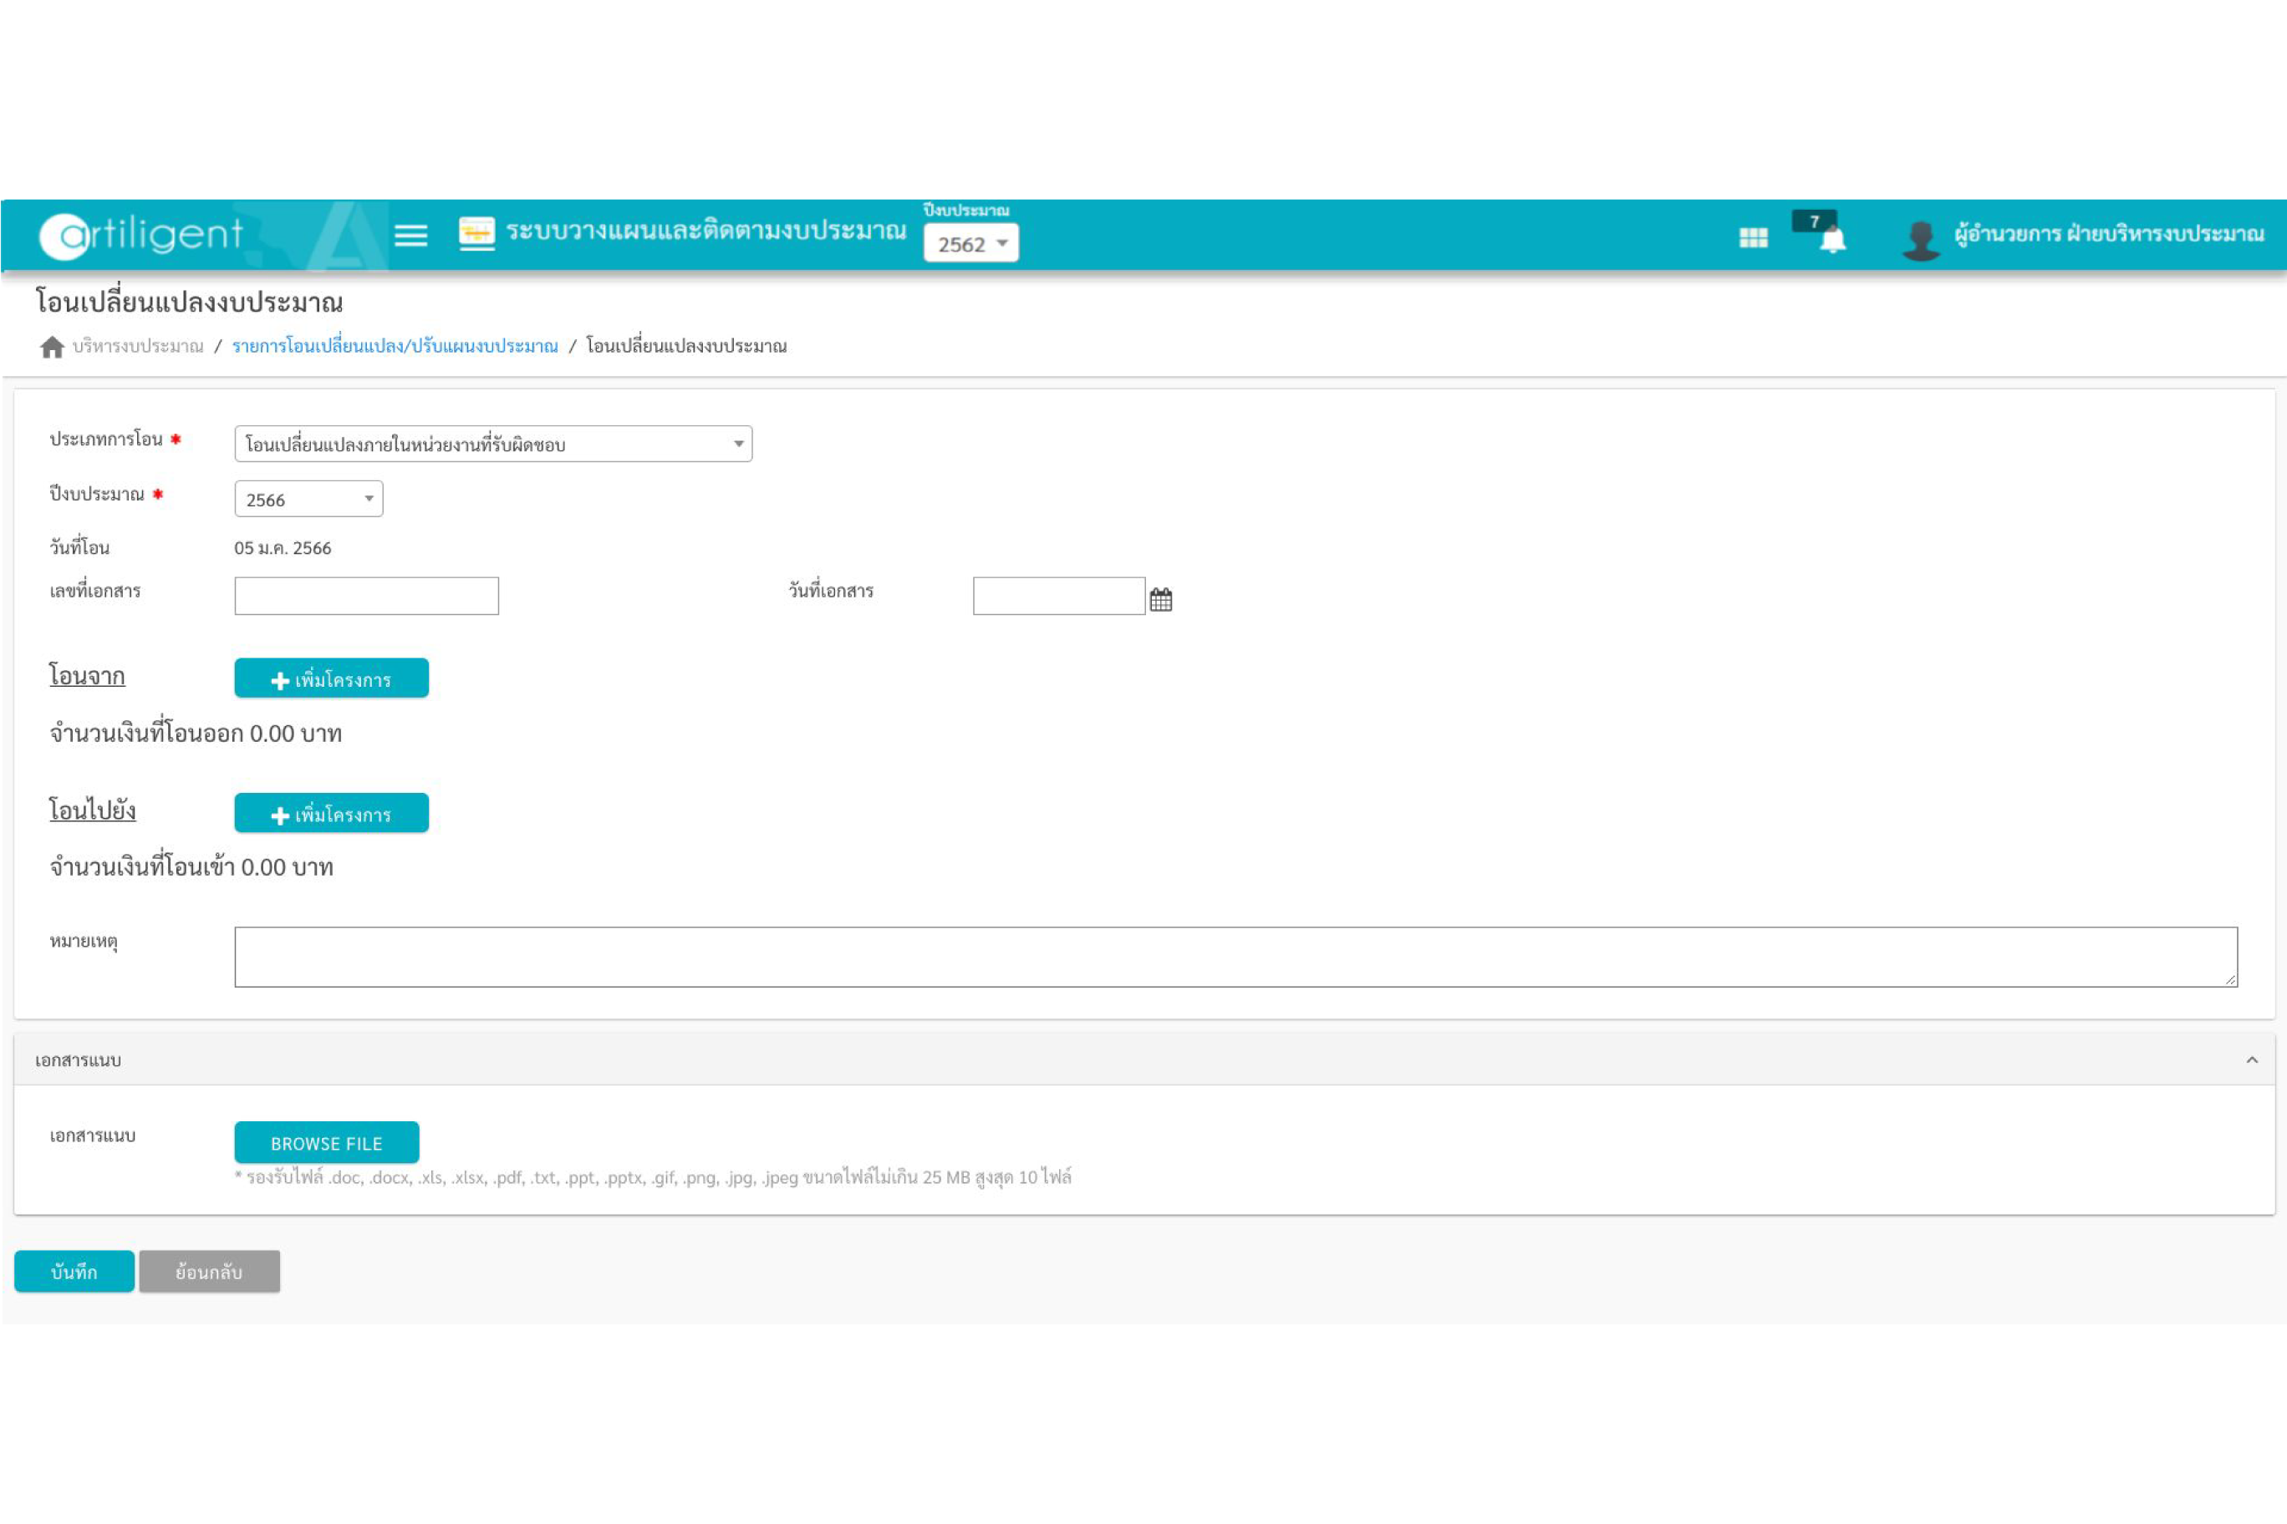Click the budget planning system icon

(x=476, y=233)
